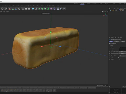Switch to the Model layout tab
126x94 pixels.
(82, 4)
